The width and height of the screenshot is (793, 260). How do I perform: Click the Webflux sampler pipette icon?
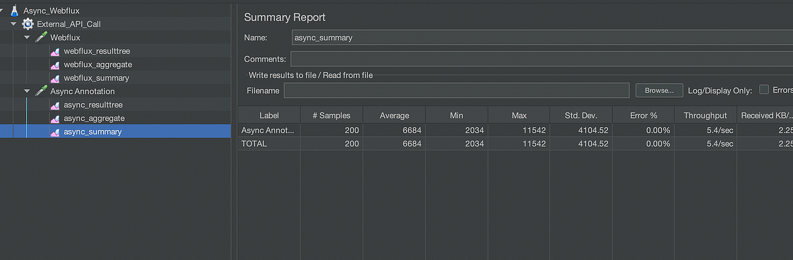click(x=41, y=37)
